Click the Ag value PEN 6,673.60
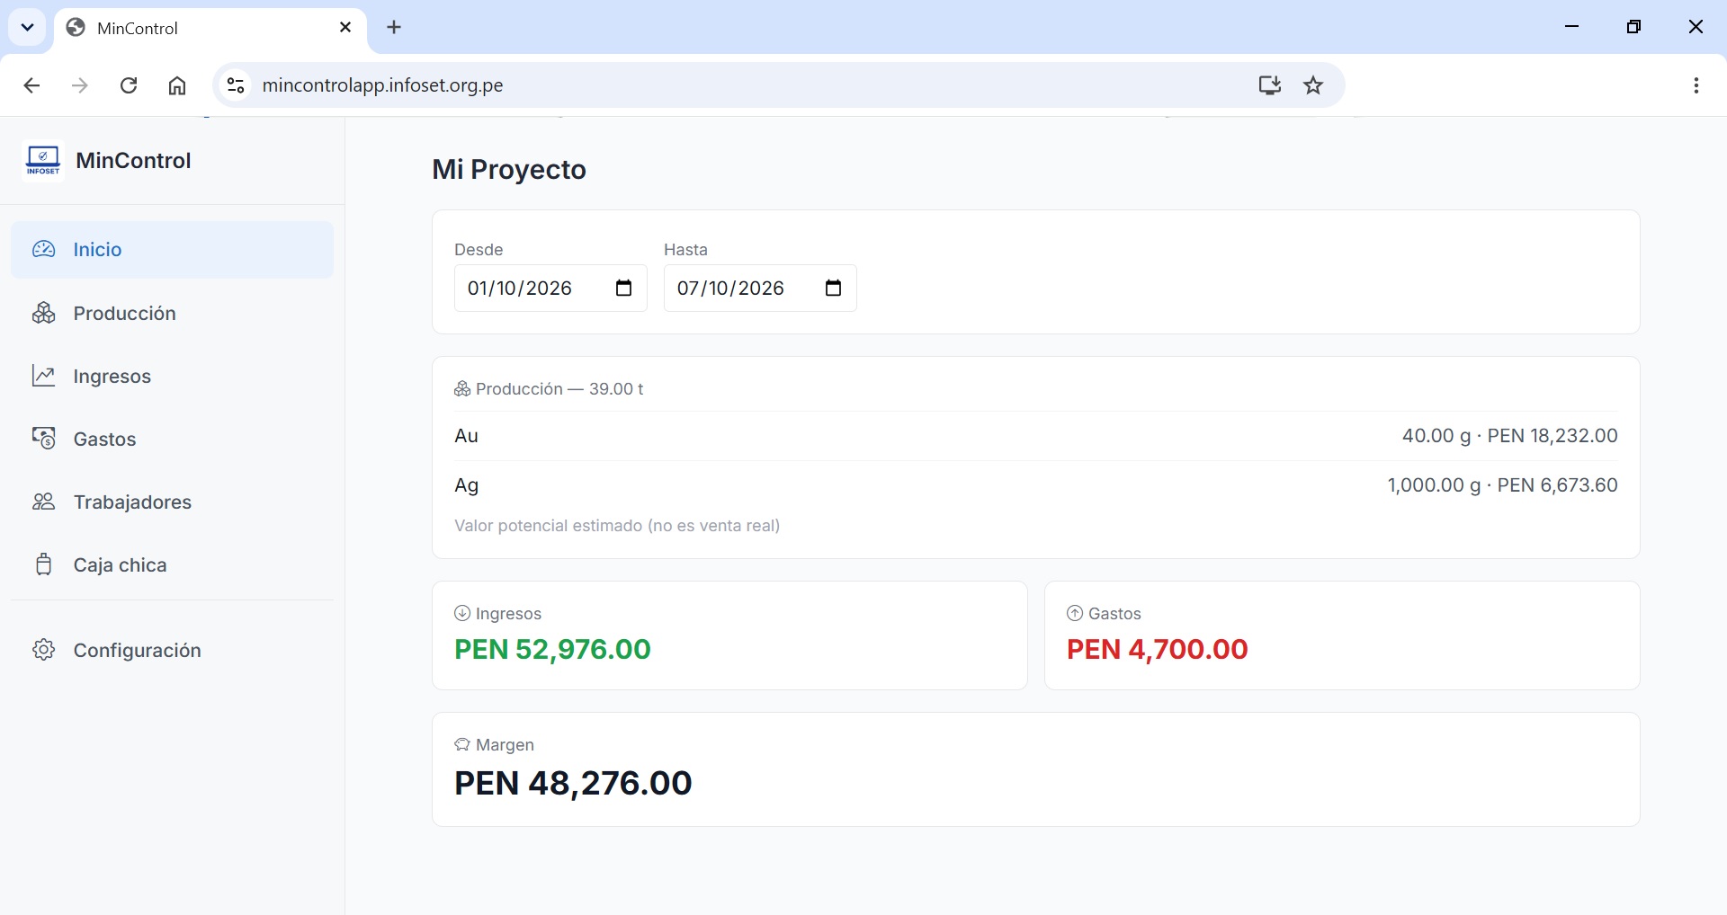1727x915 pixels. click(1557, 485)
